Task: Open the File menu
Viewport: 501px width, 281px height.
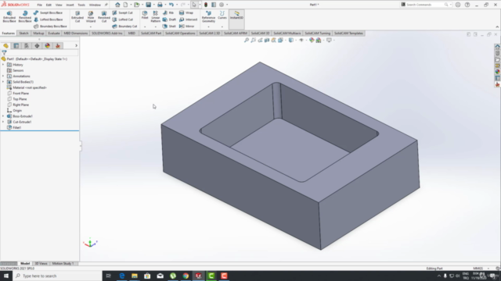Action: tap(40, 5)
